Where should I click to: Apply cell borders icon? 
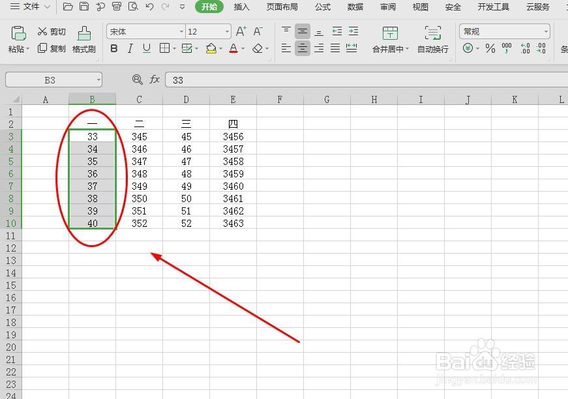click(164, 48)
